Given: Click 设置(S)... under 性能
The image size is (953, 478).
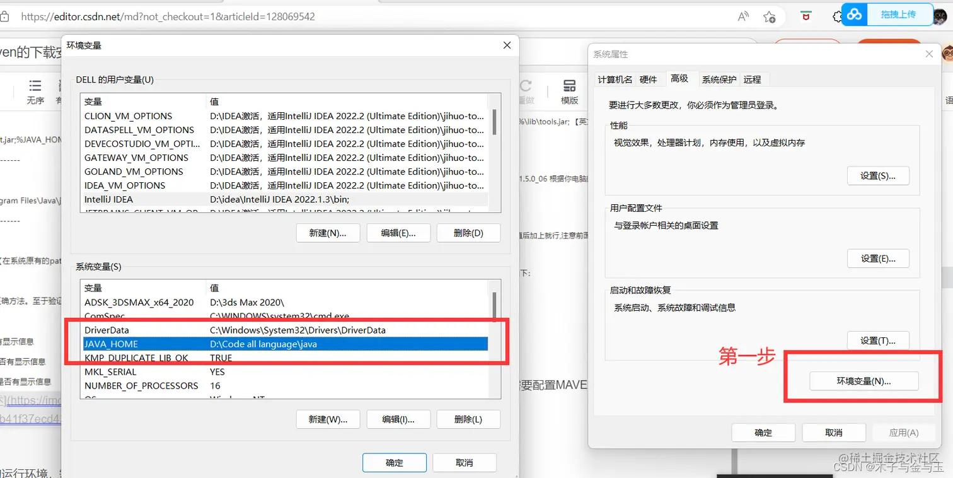Looking at the screenshot, I should 878,176.
